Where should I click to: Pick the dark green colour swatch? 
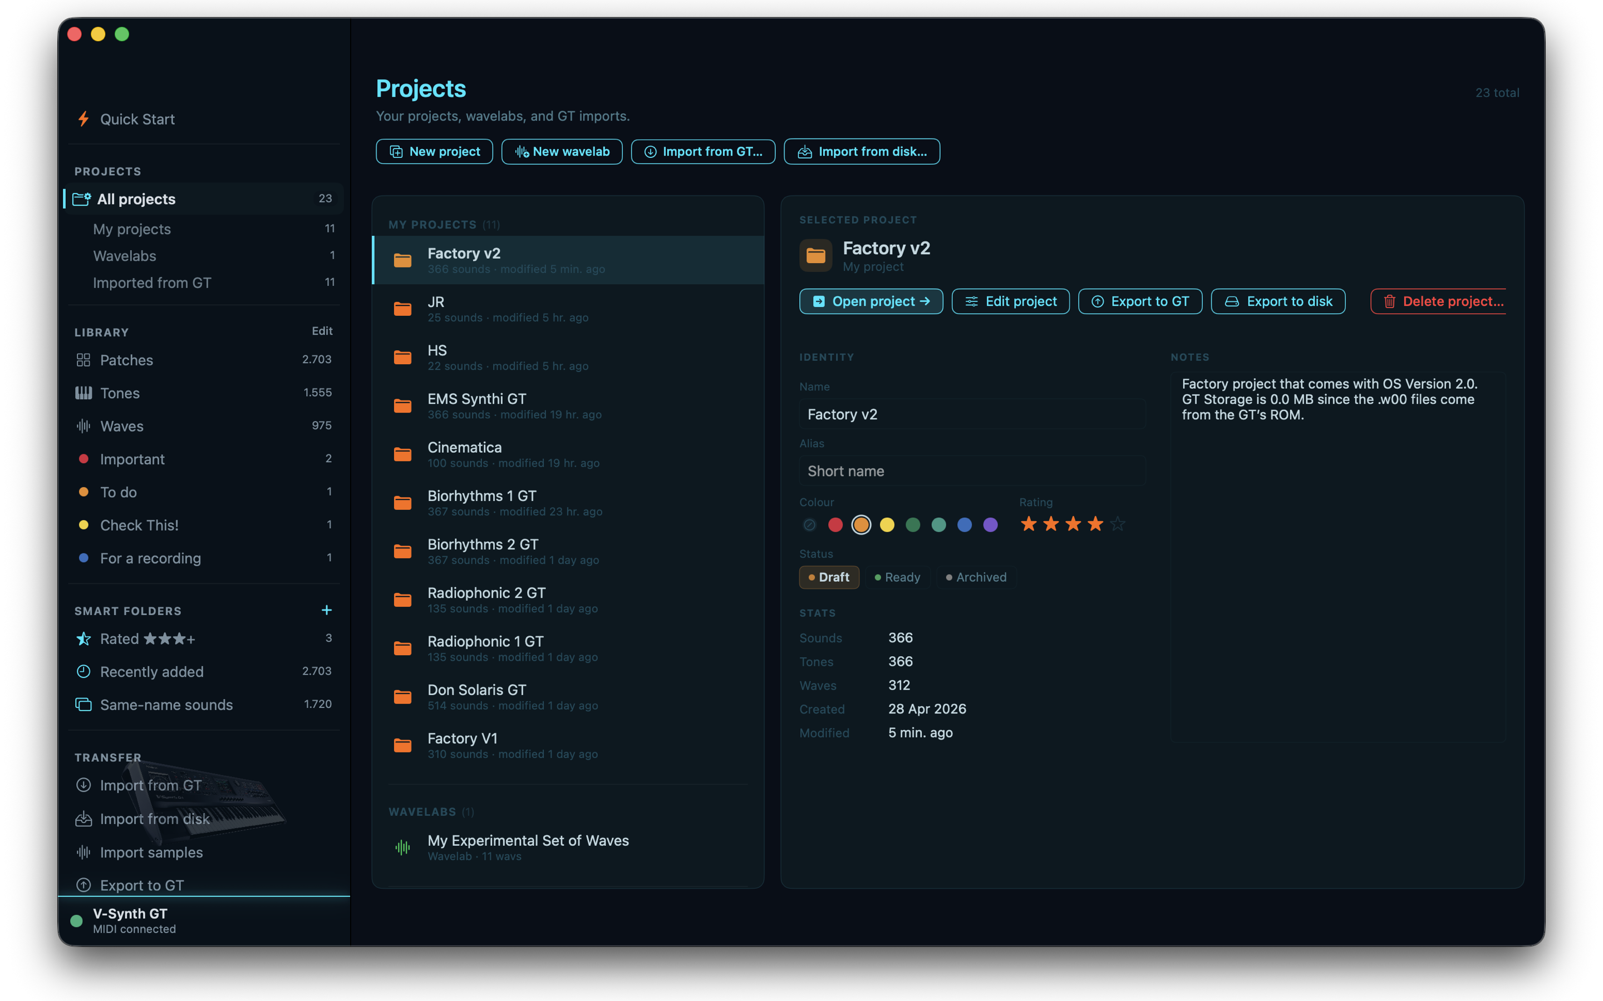[913, 525]
